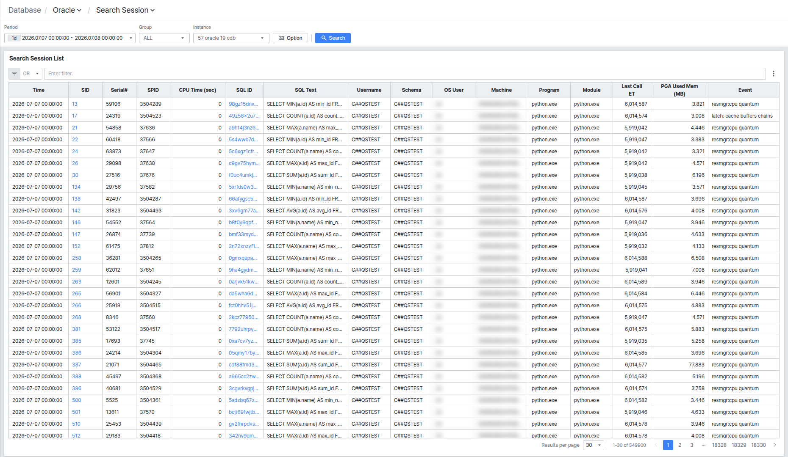This screenshot has height=457, width=788.
Task: Sort by the SID column header
Action: coord(85,90)
